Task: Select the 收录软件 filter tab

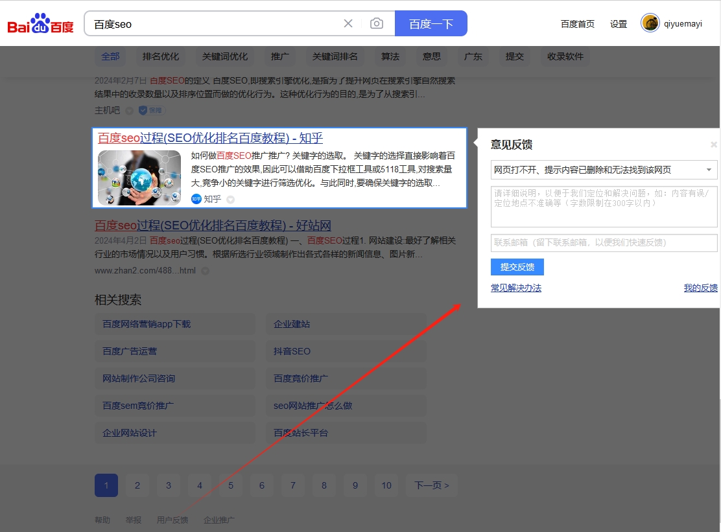Action: pyautogui.click(x=565, y=56)
